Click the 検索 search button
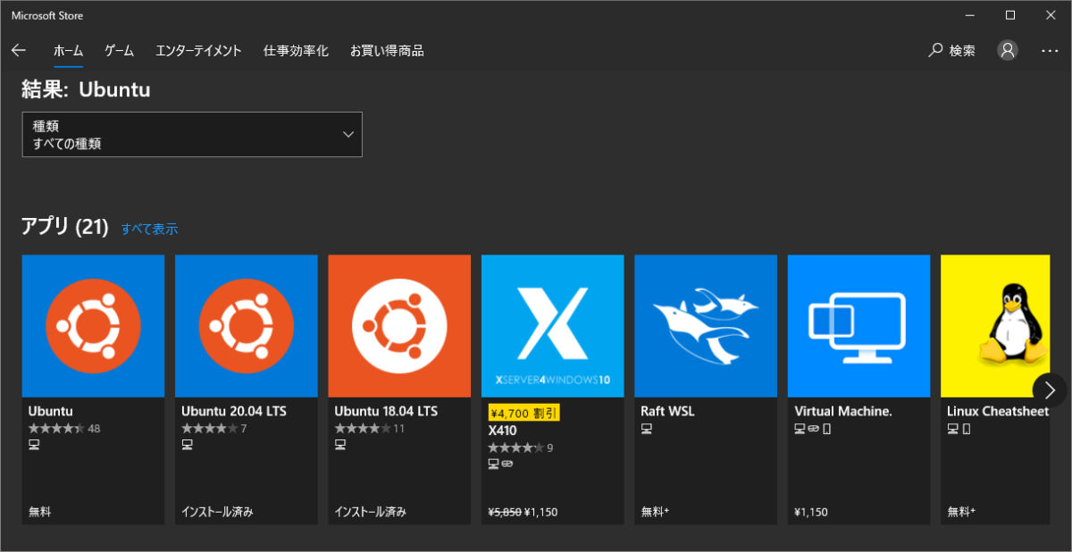This screenshot has width=1072, height=552. point(952,51)
